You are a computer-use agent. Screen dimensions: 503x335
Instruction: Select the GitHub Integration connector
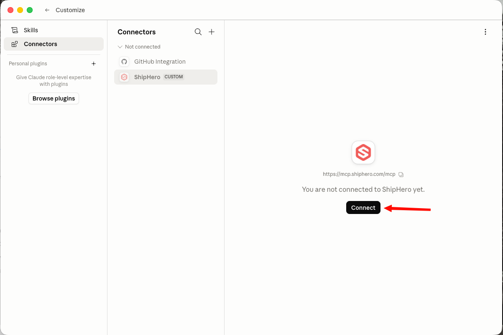[x=166, y=62]
